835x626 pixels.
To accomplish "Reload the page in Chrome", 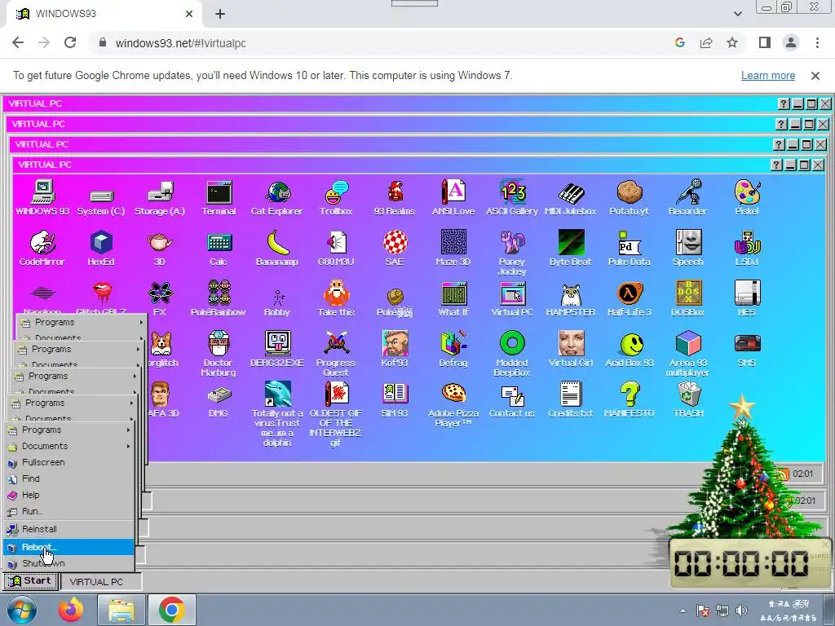I will 70,42.
